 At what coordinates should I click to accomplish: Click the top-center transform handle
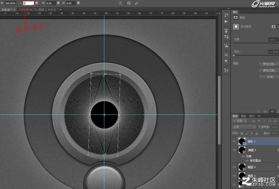(105, 74)
